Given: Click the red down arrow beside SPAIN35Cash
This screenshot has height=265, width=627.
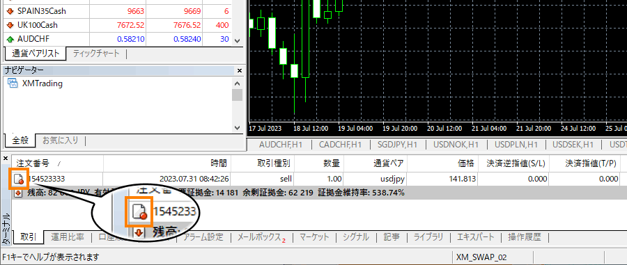Looking at the screenshot, I should (10, 11).
